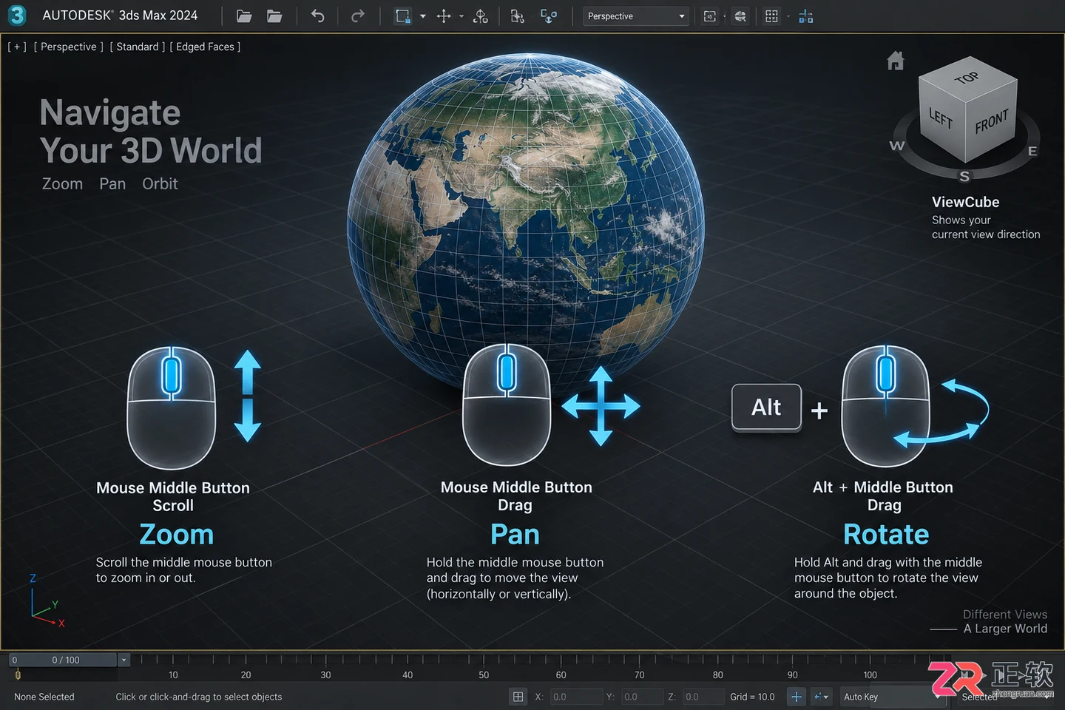The height and width of the screenshot is (710, 1065).
Task: Select the rectangular selection region tool
Action: pos(402,16)
